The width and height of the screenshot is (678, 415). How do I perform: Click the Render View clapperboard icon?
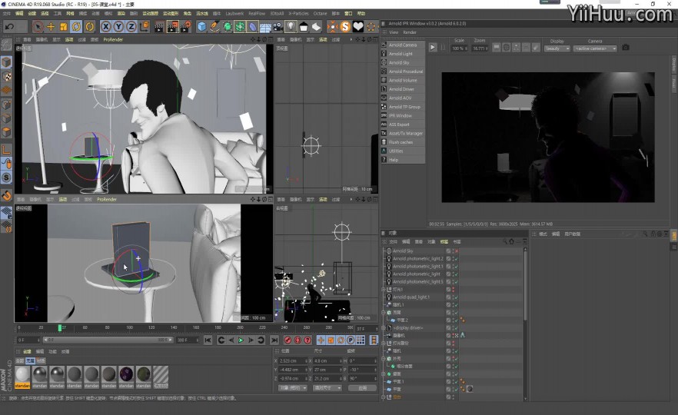pos(160,27)
